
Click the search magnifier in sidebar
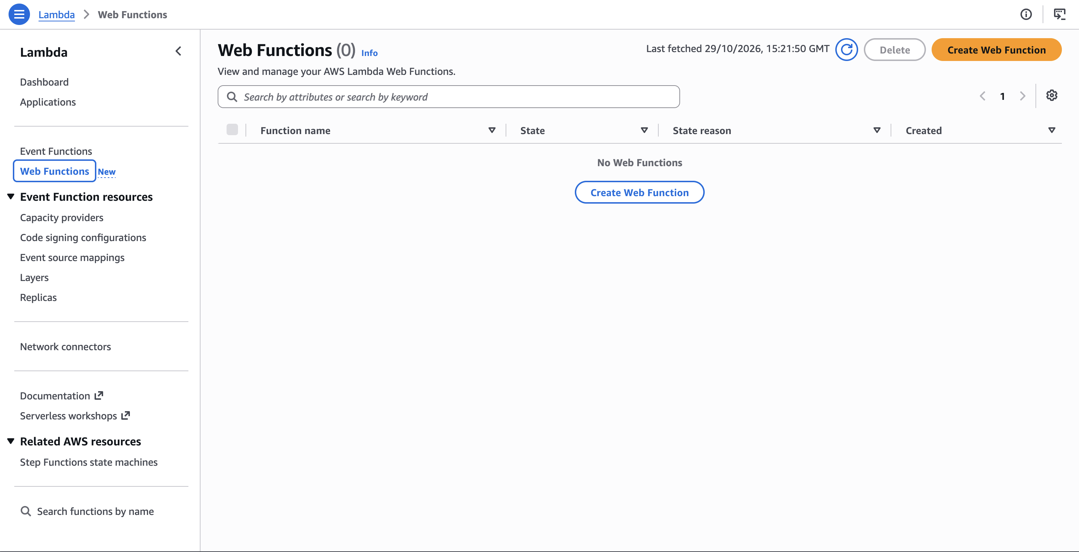26,511
